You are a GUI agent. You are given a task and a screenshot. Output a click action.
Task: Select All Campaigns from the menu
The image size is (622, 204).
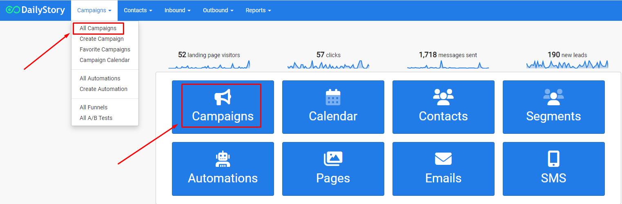click(98, 28)
